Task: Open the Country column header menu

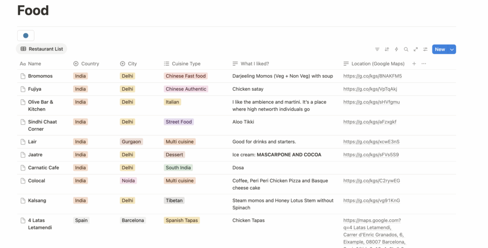Action: click(x=90, y=64)
